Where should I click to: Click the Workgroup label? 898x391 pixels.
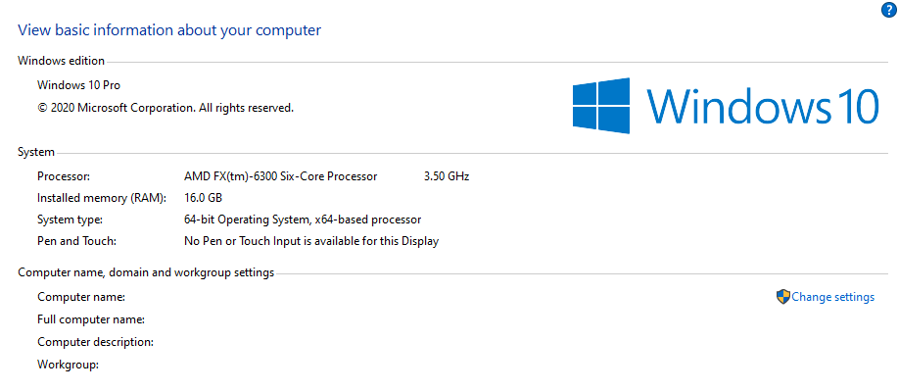pyautogui.click(x=69, y=365)
